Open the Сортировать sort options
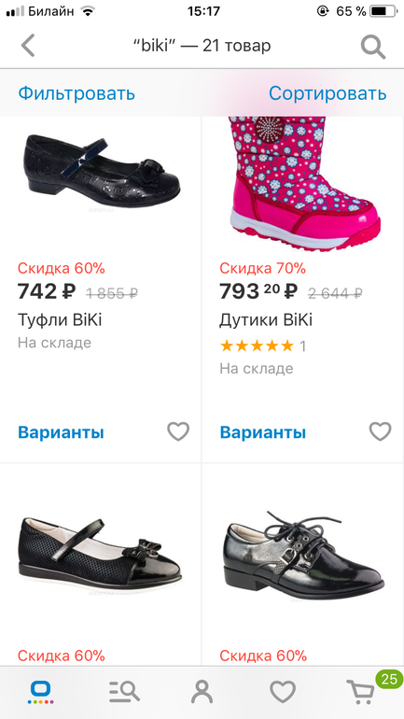The width and height of the screenshot is (404, 719). (x=327, y=93)
